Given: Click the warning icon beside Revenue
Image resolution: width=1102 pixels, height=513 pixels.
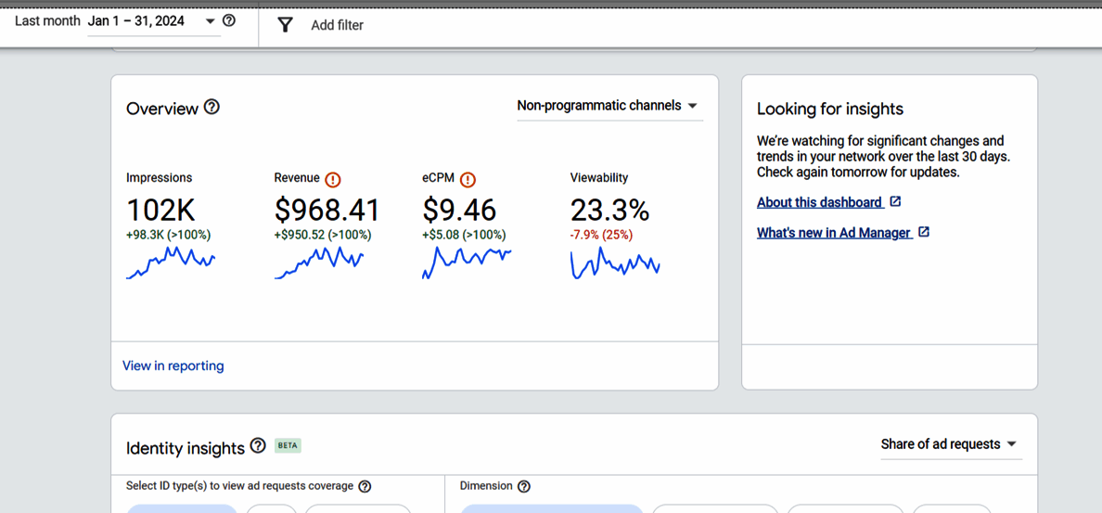Looking at the screenshot, I should (332, 180).
